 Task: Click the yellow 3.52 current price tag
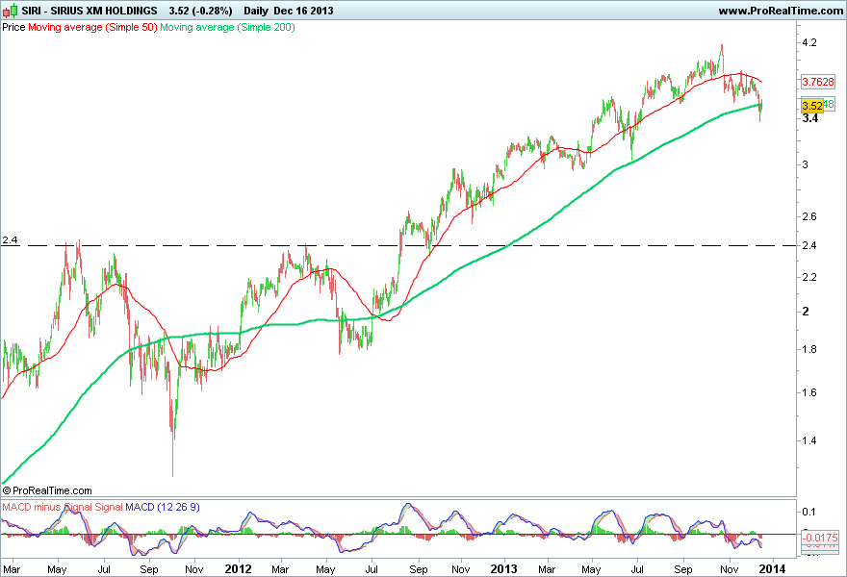coord(812,106)
